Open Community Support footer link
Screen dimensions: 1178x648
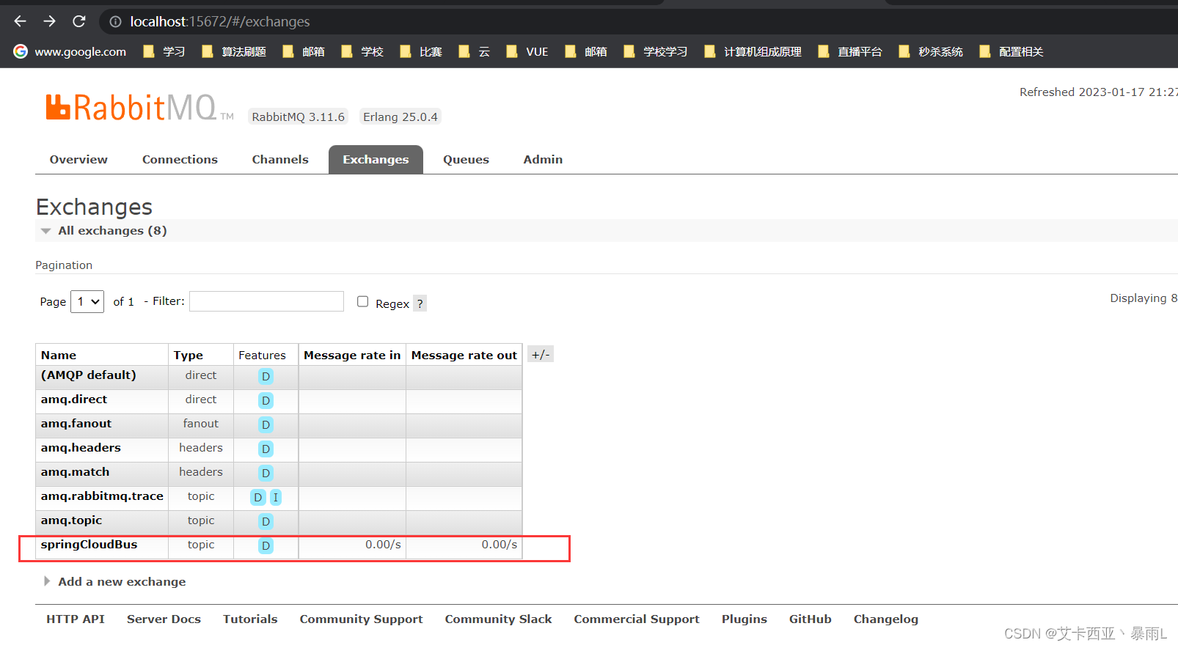361,619
